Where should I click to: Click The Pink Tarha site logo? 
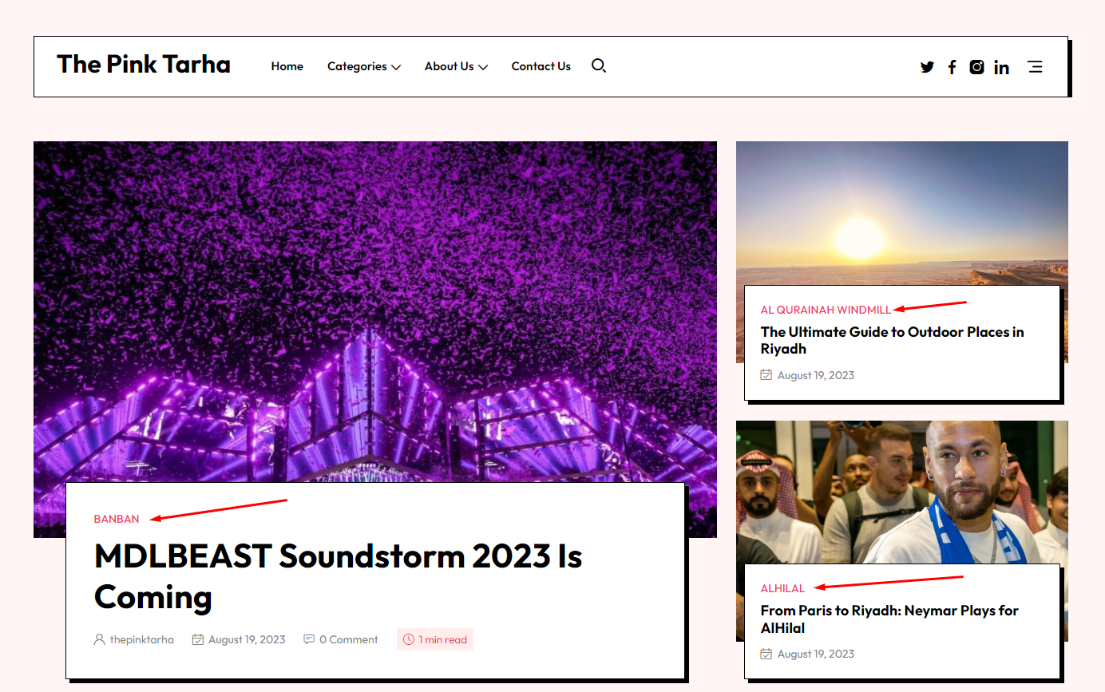tap(144, 65)
